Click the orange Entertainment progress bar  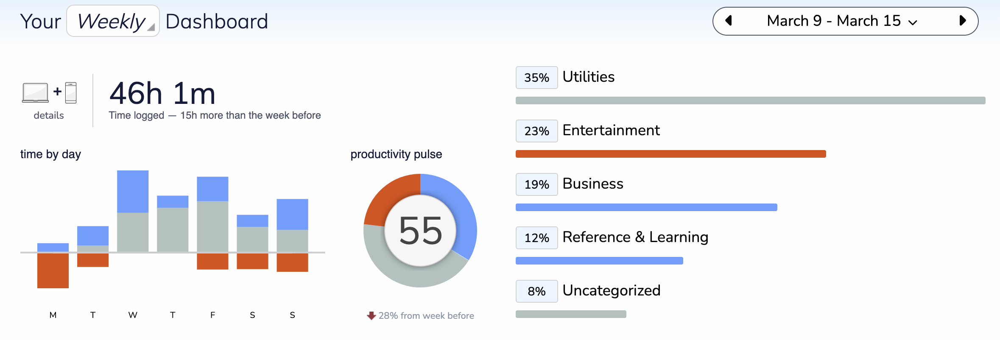pyautogui.click(x=670, y=154)
